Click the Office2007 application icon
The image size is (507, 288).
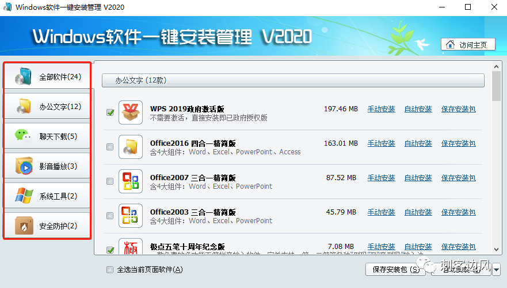(x=131, y=181)
